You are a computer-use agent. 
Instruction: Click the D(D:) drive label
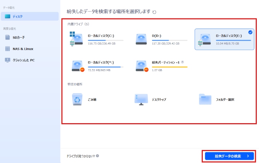click(157, 36)
